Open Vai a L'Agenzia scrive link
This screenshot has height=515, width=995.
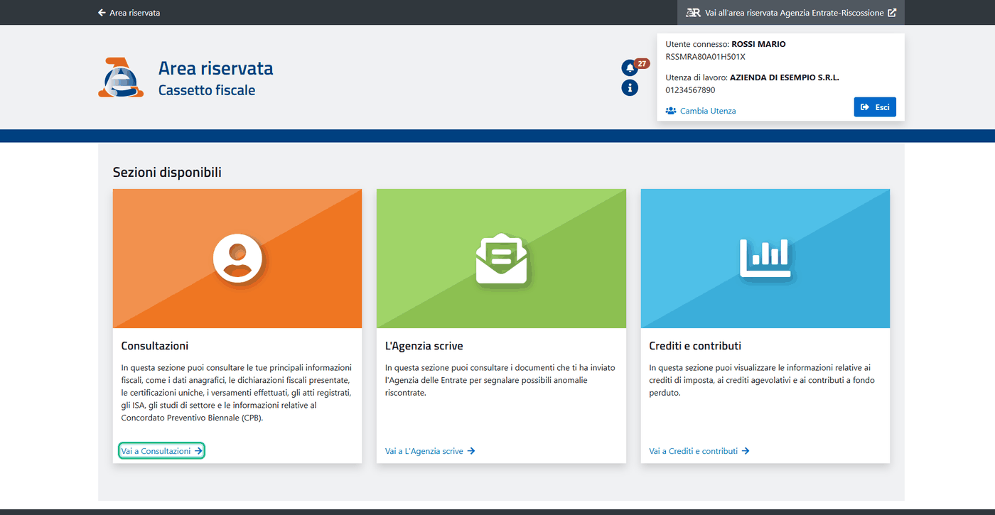[430, 451]
